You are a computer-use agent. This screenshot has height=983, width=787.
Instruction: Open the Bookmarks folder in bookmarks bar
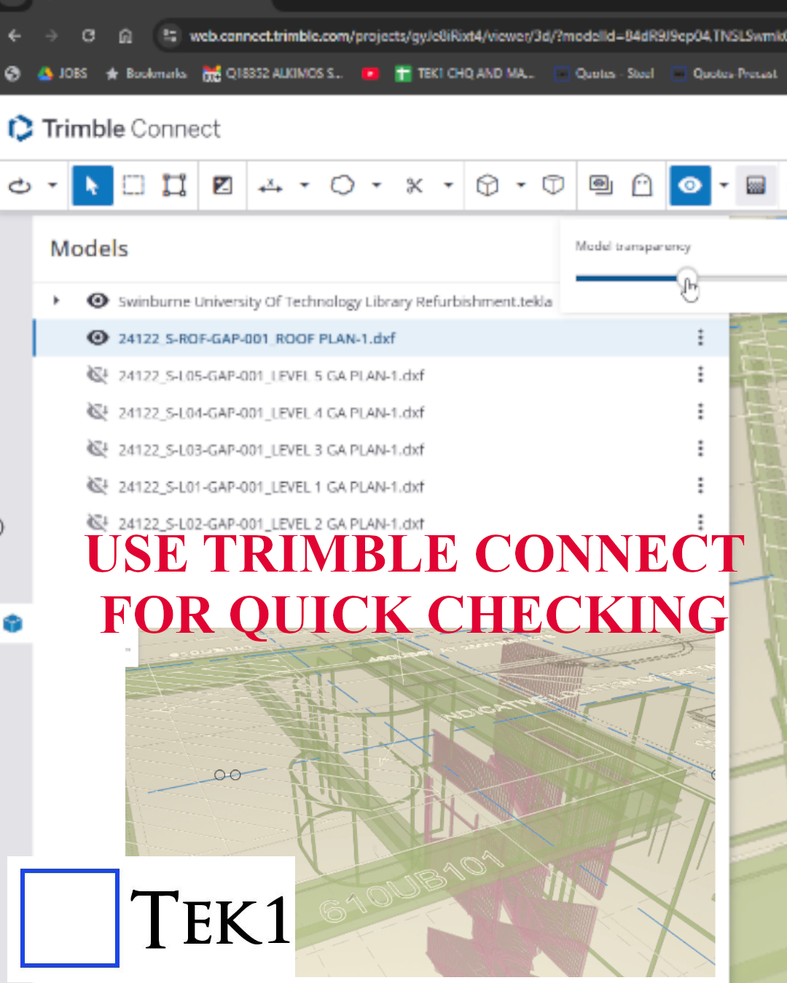(x=146, y=74)
